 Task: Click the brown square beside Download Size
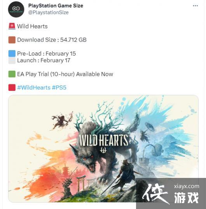[12, 40]
